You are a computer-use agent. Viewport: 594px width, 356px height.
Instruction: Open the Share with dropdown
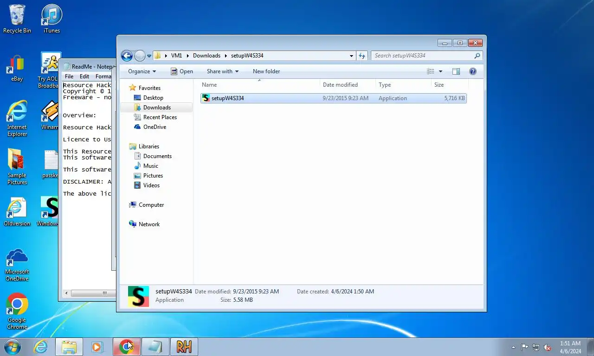click(x=223, y=71)
